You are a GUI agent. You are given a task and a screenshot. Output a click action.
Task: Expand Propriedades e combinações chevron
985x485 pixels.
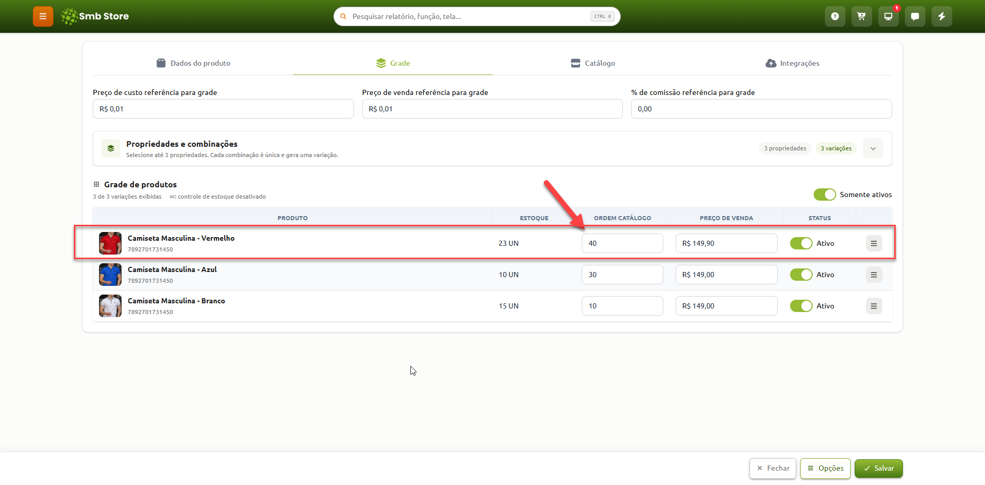(x=873, y=148)
